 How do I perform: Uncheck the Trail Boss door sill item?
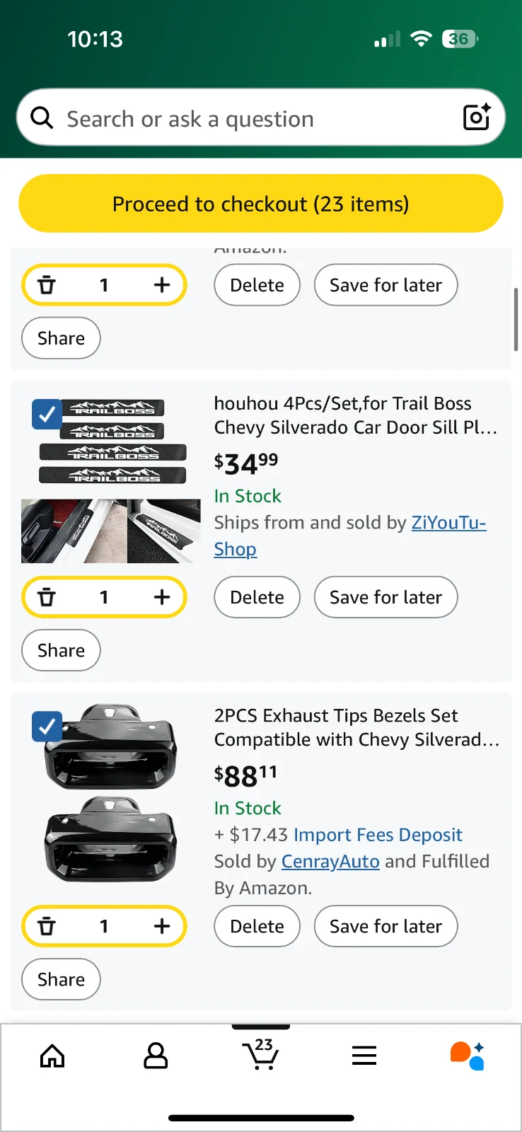pos(47,415)
